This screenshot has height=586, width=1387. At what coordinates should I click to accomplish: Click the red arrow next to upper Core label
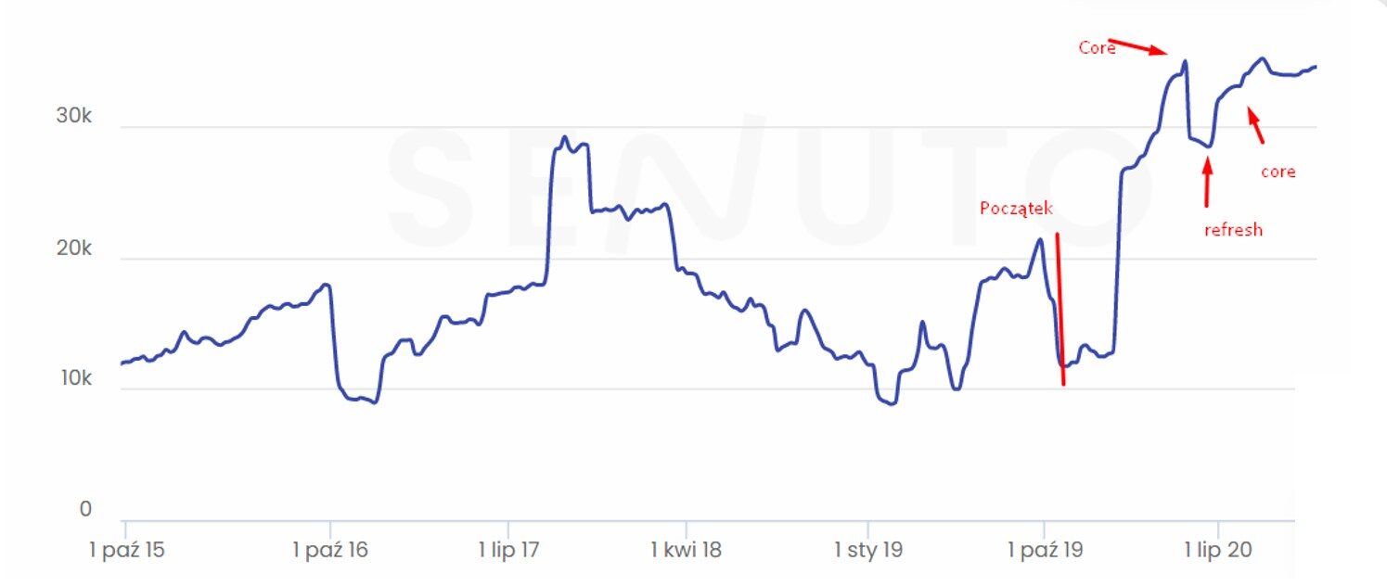1138,46
